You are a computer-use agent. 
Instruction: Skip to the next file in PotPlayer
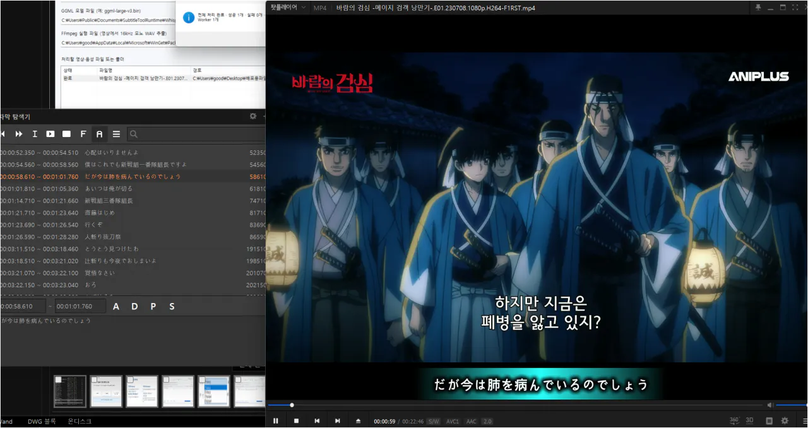coord(338,420)
